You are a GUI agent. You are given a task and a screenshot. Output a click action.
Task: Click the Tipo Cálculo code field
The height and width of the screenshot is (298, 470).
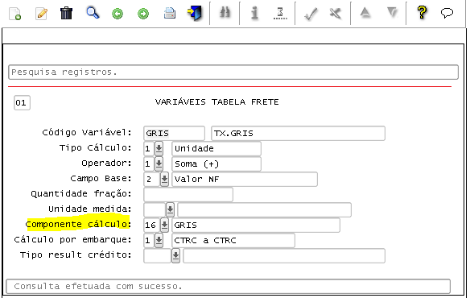pos(149,148)
